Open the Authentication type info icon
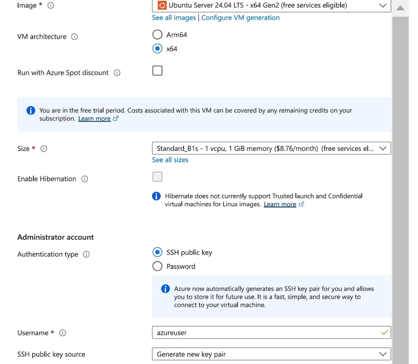The width and height of the screenshot is (418, 364). (86, 255)
